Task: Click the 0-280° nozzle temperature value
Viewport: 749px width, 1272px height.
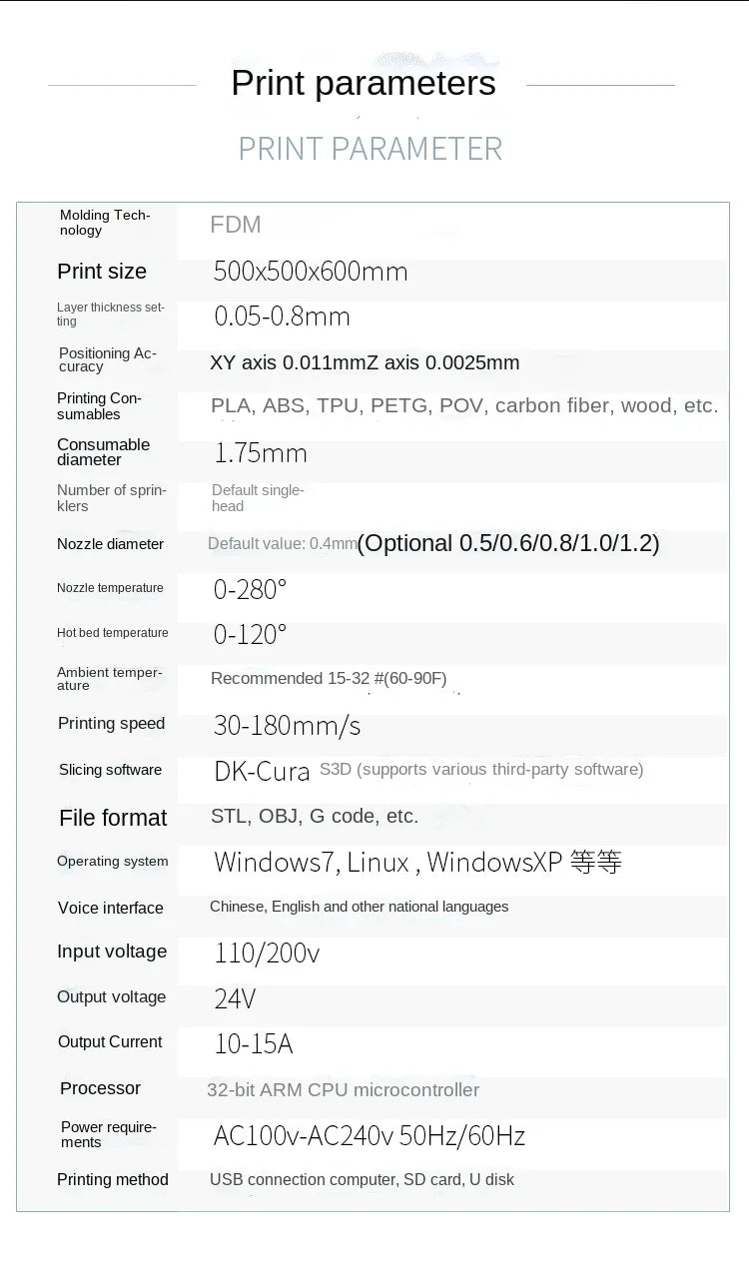Action: (250, 589)
